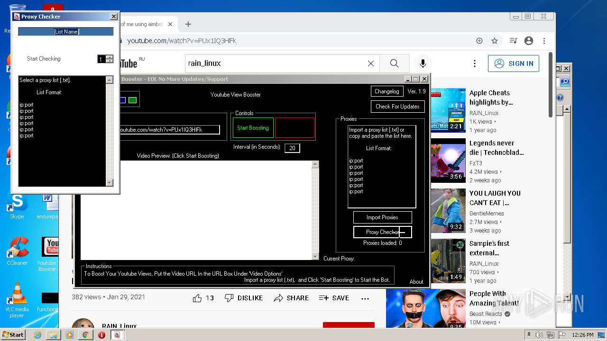607x341 pixels.
Task: Bookmark this page with the star icon
Action: (495, 41)
